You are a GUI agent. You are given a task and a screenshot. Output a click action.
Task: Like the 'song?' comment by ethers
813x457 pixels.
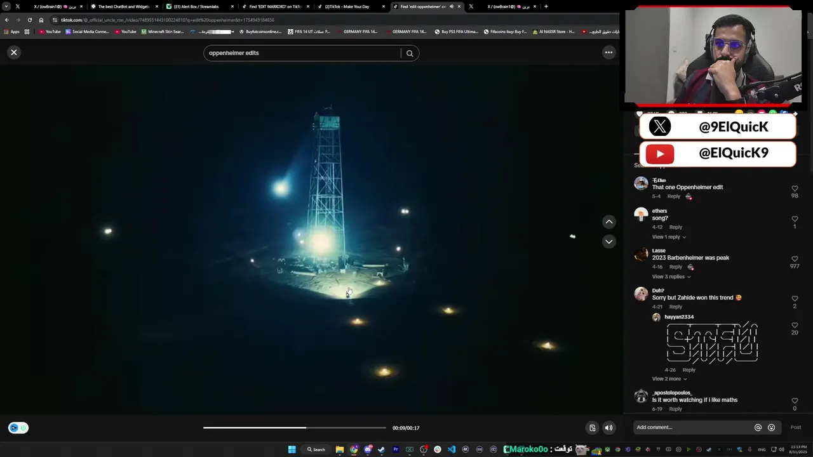[x=795, y=219]
